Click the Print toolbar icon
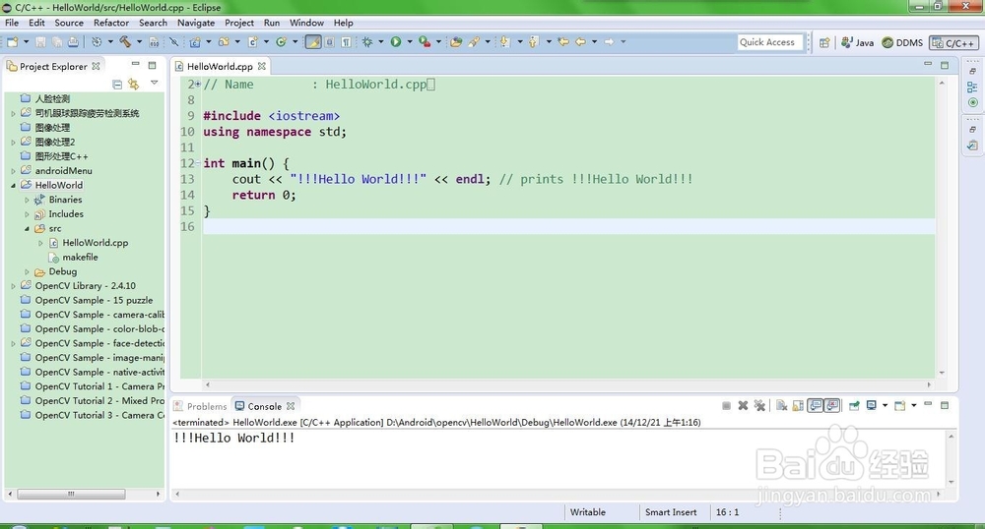Screen dimensions: 985x529 pos(73,42)
